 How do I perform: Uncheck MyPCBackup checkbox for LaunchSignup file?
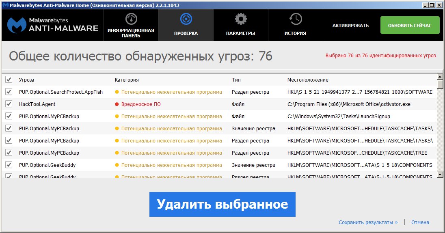click(9, 116)
